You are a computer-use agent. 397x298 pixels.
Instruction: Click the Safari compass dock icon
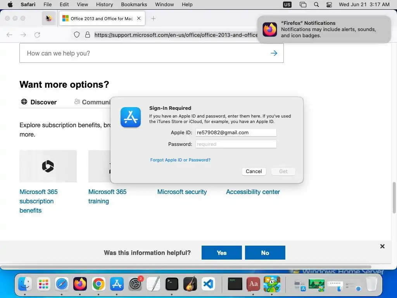(62, 284)
